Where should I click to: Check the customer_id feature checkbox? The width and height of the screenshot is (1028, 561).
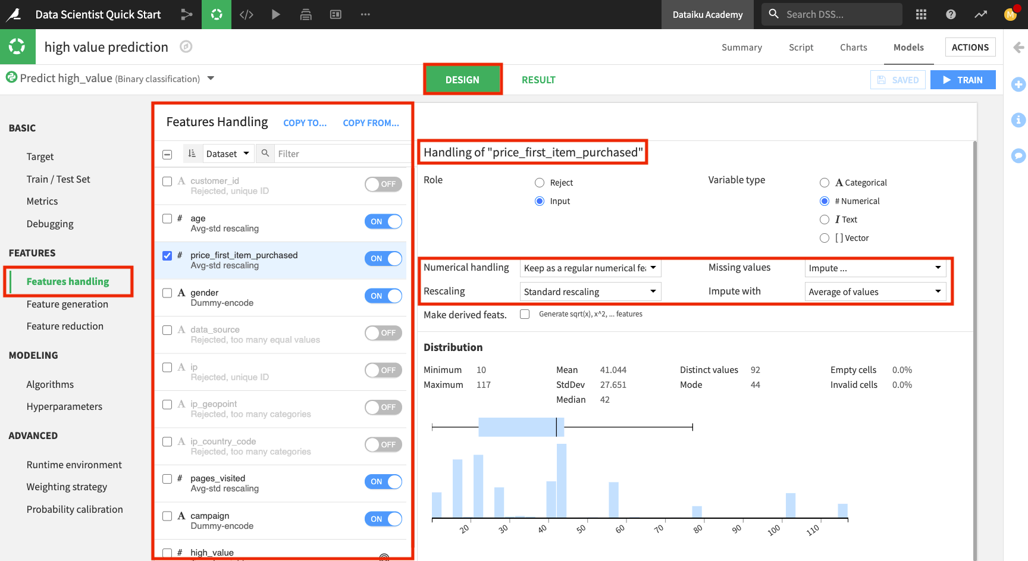pyautogui.click(x=167, y=181)
